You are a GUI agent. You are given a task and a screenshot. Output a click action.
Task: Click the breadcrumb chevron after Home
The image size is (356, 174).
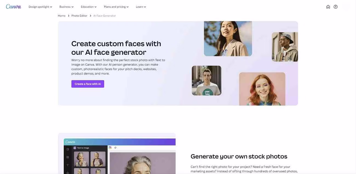coord(68,16)
